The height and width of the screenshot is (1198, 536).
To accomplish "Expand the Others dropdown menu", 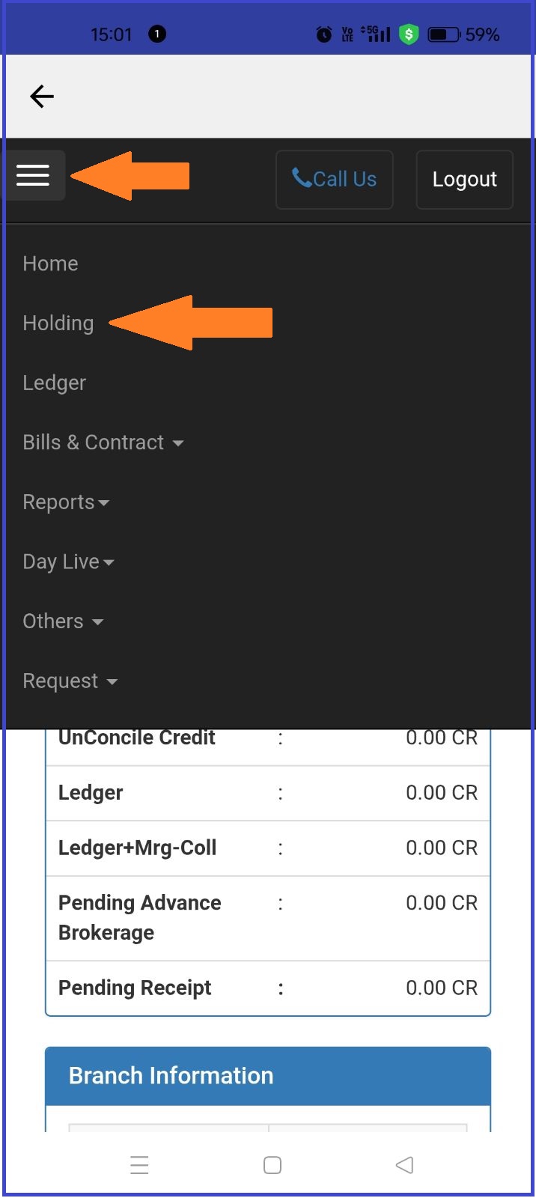I will tap(63, 621).
